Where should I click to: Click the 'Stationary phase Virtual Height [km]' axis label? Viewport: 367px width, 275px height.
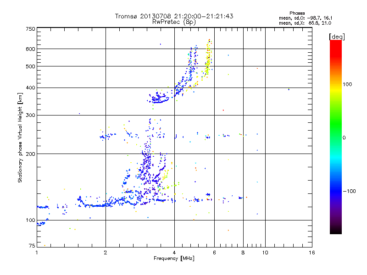(20, 137)
